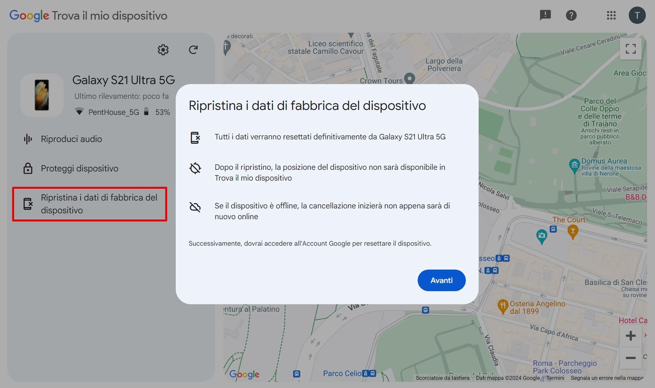
Task: Zoom out of the map with the minus button
Action: tap(630, 358)
